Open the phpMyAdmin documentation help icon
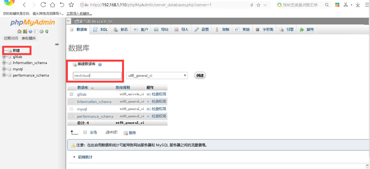This screenshot has height=169, width=370. [31, 31]
